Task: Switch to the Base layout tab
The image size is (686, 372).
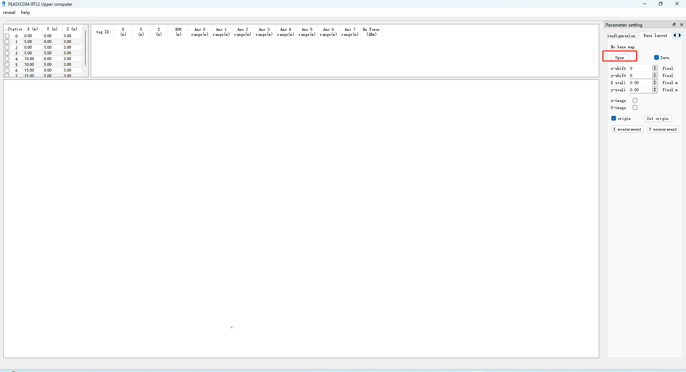Action: tap(655, 35)
